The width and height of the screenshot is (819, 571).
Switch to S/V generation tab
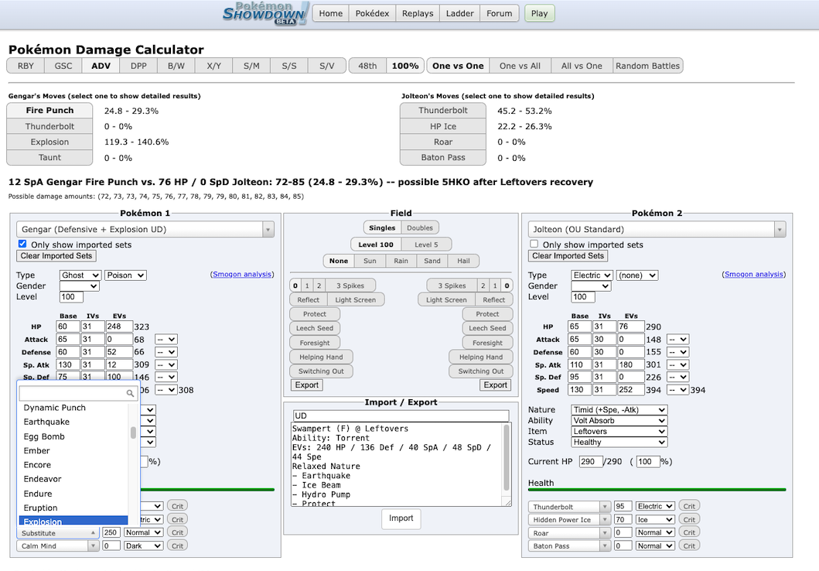coord(326,66)
